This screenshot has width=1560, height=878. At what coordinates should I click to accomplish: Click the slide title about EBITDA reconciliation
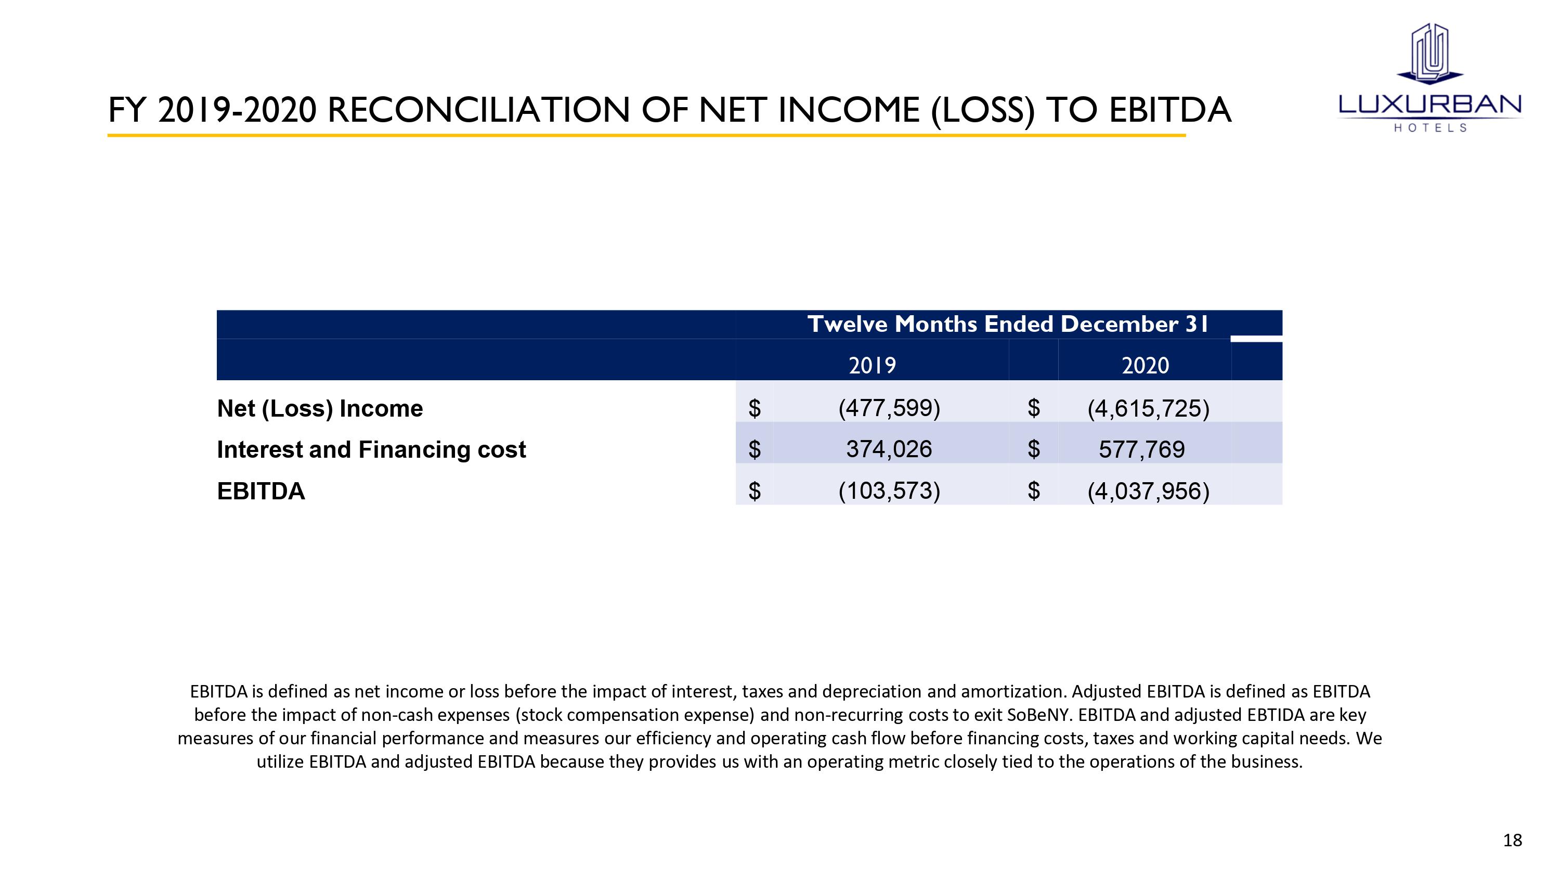[x=669, y=110]
